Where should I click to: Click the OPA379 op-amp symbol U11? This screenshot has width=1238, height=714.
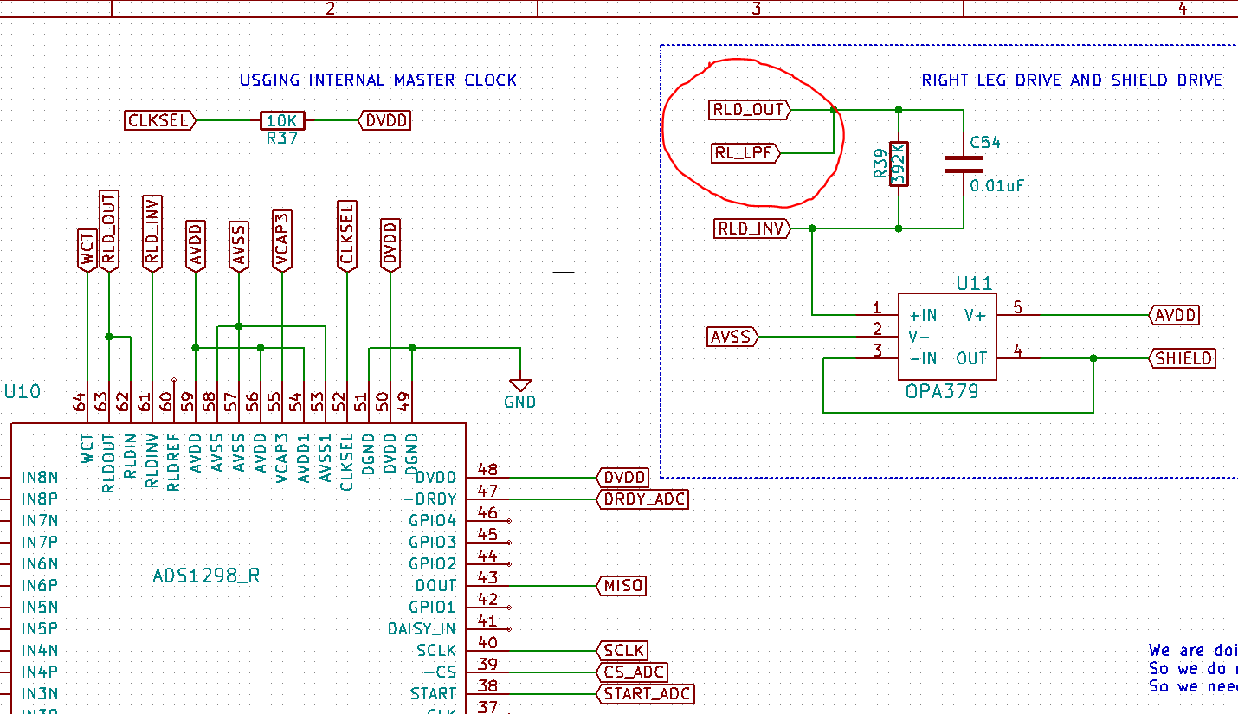(948, 338)
